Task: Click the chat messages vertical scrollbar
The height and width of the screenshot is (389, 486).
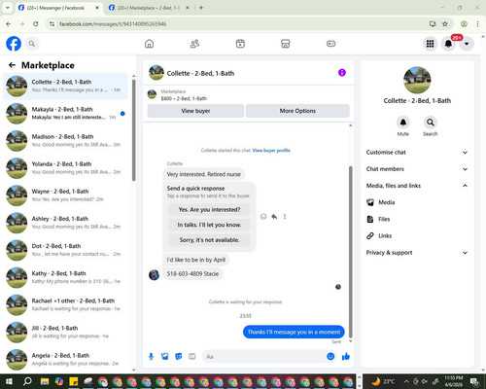Action: [350, 252]
